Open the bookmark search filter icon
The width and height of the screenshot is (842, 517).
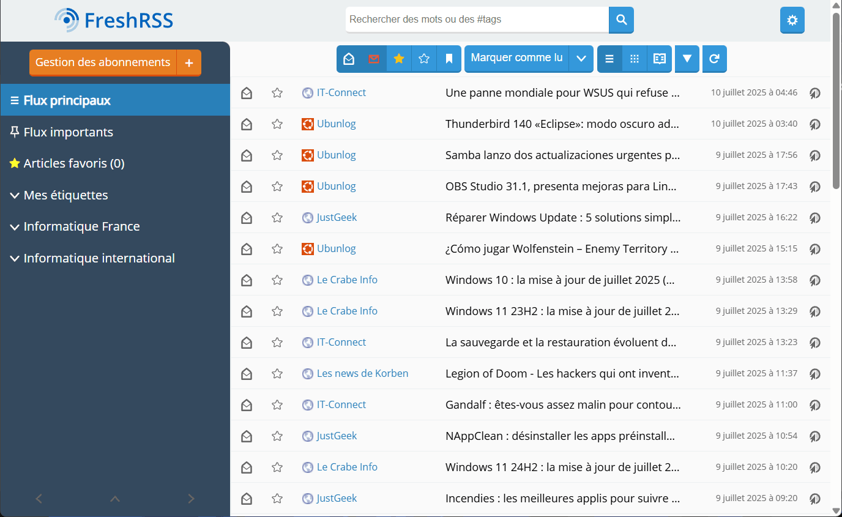449,59
